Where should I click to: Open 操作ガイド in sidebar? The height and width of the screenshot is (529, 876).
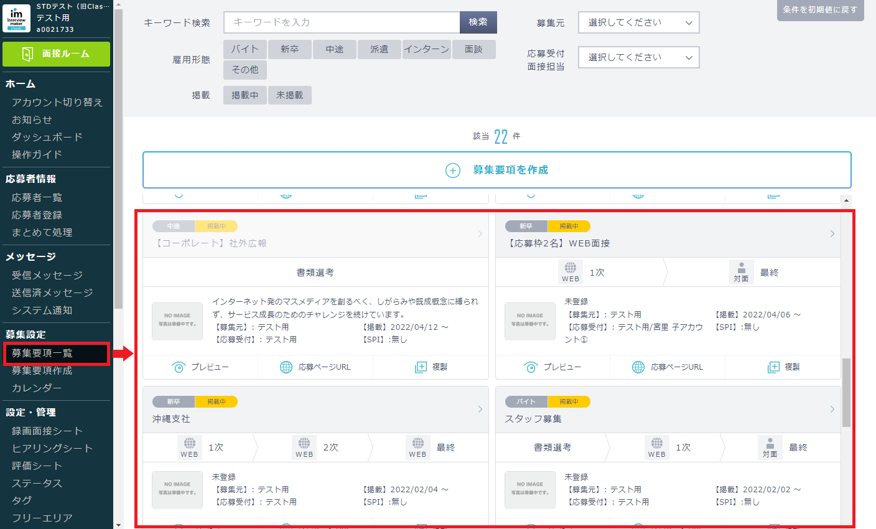37,154
